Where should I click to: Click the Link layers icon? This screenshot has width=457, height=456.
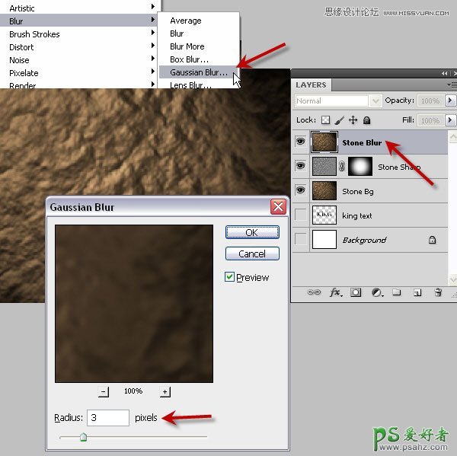click(x=313, y=292)
